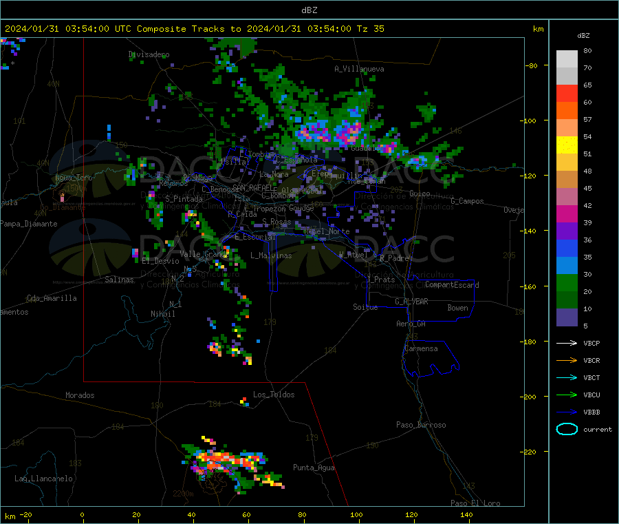Click the orange VBCR arrow symbol
Image resolution: width=619 pixels, height=524 pixels.
tap(567, 360)
